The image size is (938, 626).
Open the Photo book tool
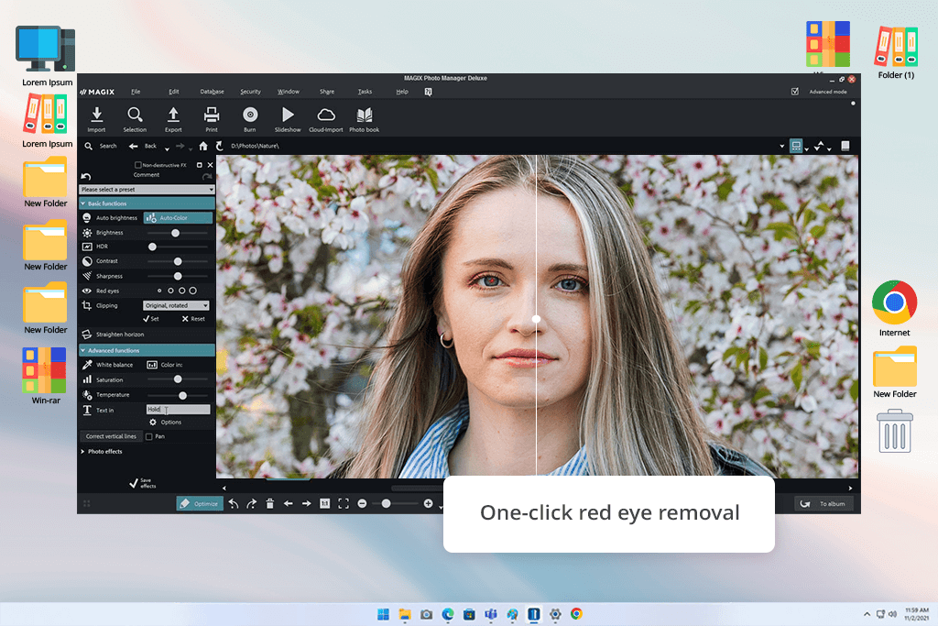[365, 119]
